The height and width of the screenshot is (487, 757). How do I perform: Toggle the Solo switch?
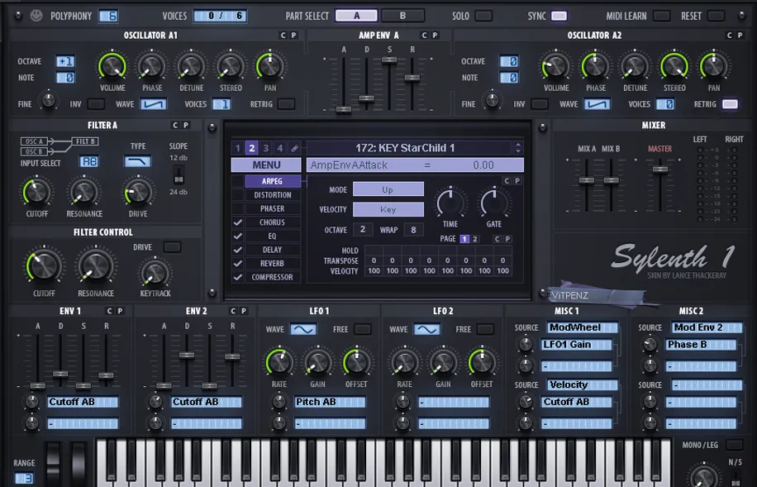(x=483, y=16)
